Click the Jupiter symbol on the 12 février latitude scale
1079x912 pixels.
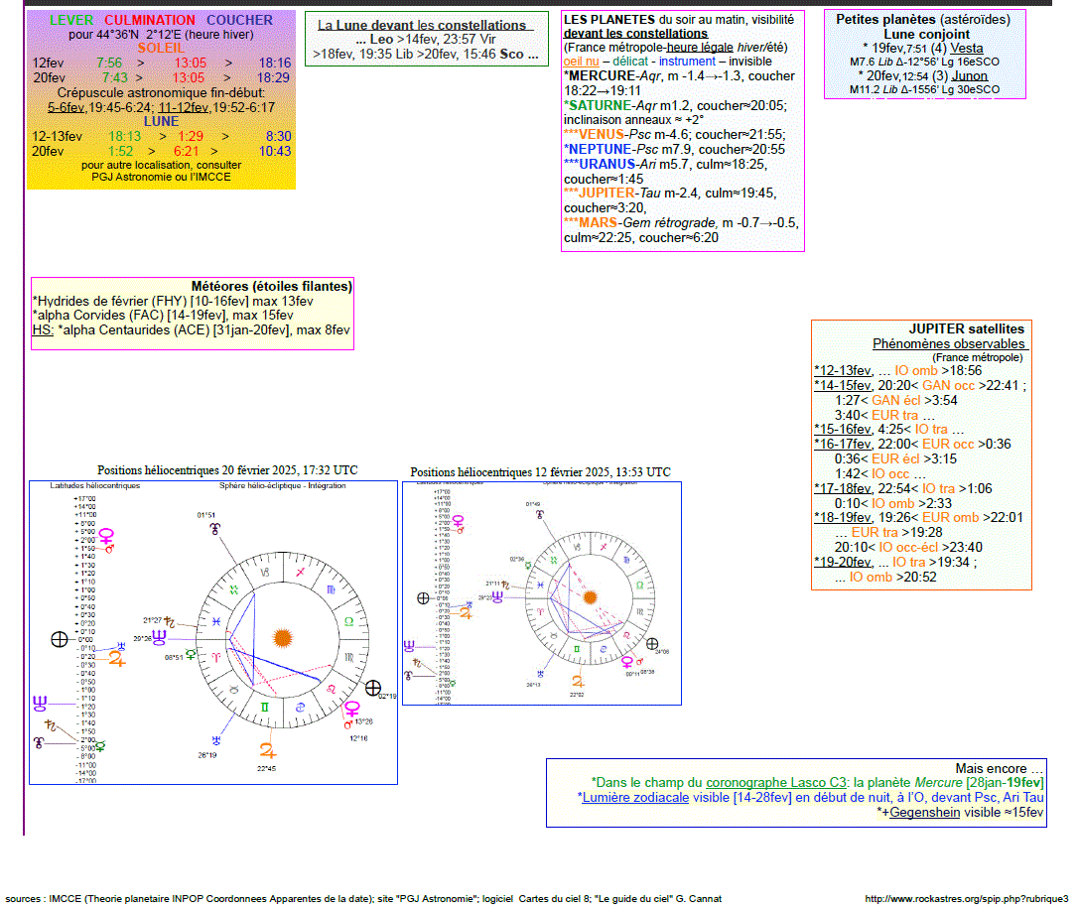(466, 612)
